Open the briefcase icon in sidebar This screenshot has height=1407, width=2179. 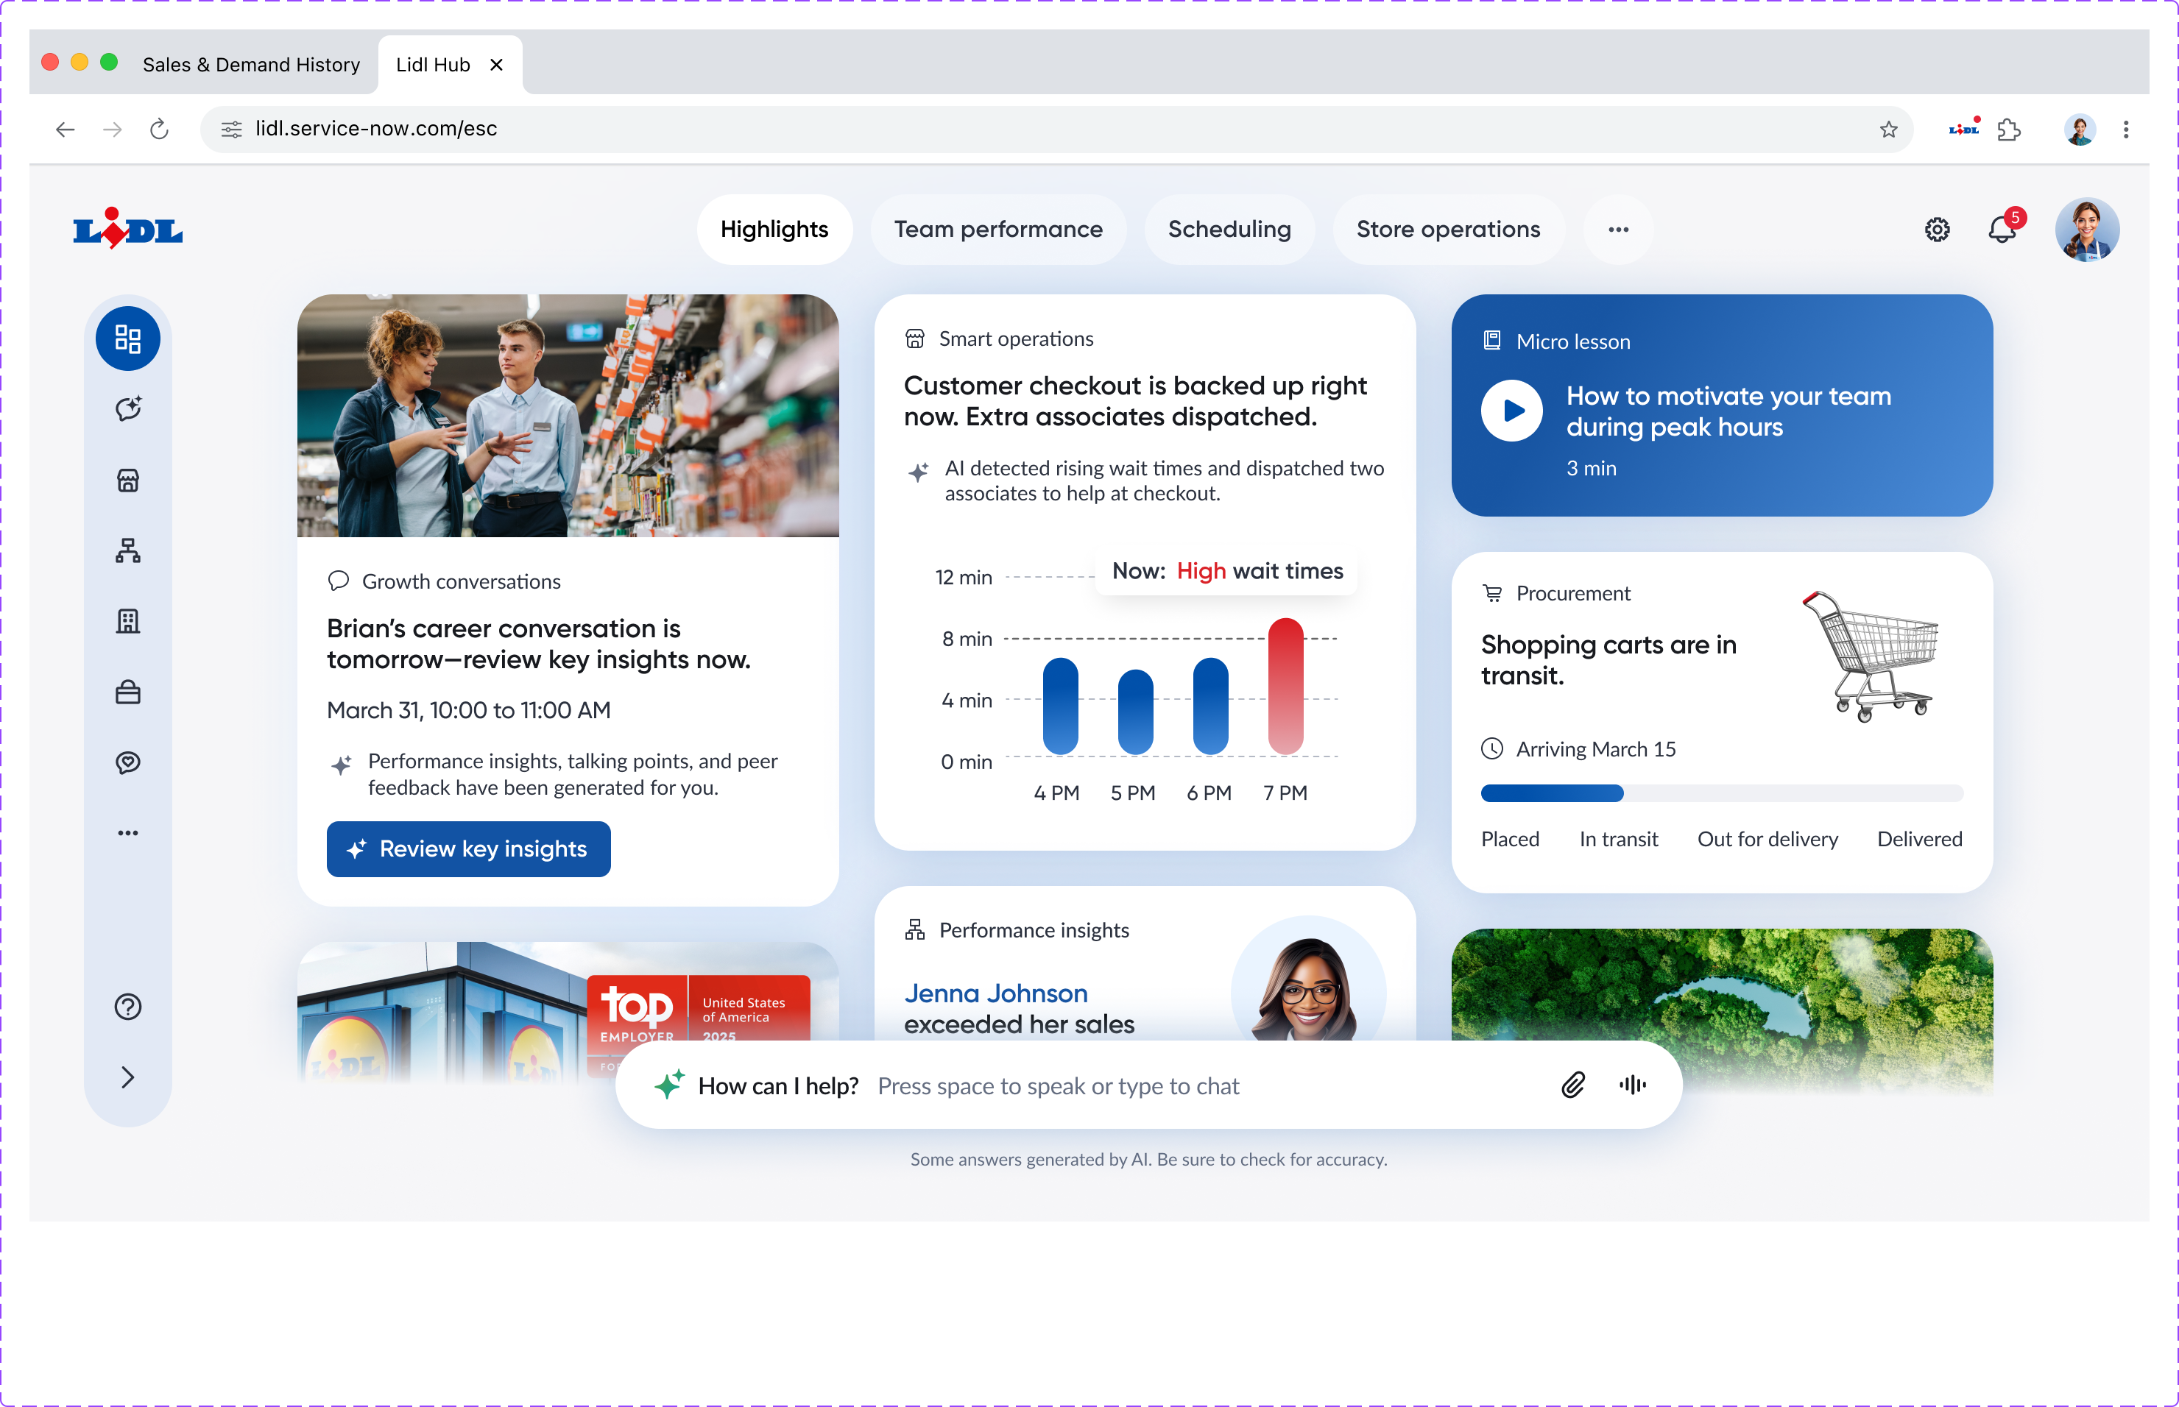128,692
